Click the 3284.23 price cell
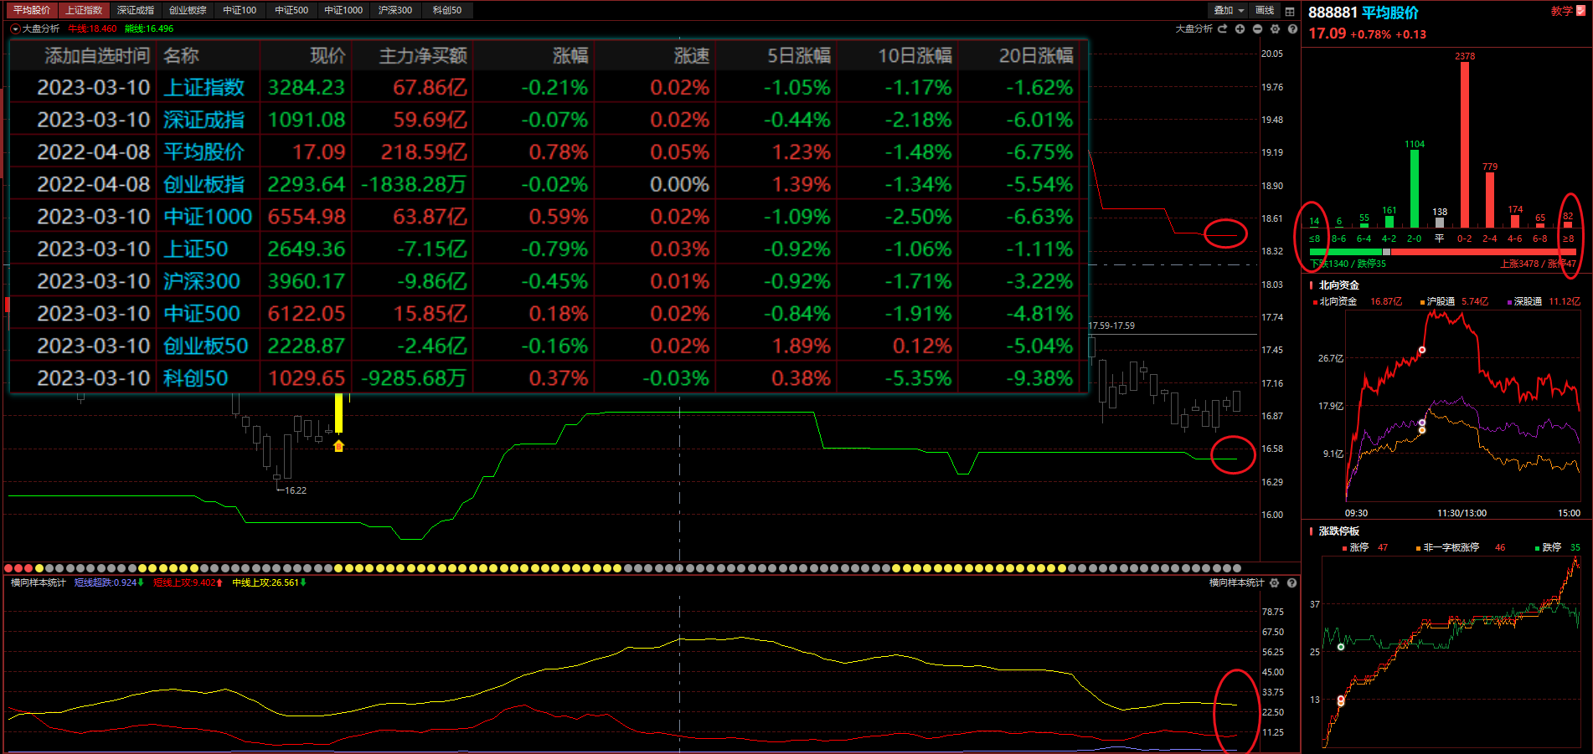The image size is (1593, 754). click(306, 87)
